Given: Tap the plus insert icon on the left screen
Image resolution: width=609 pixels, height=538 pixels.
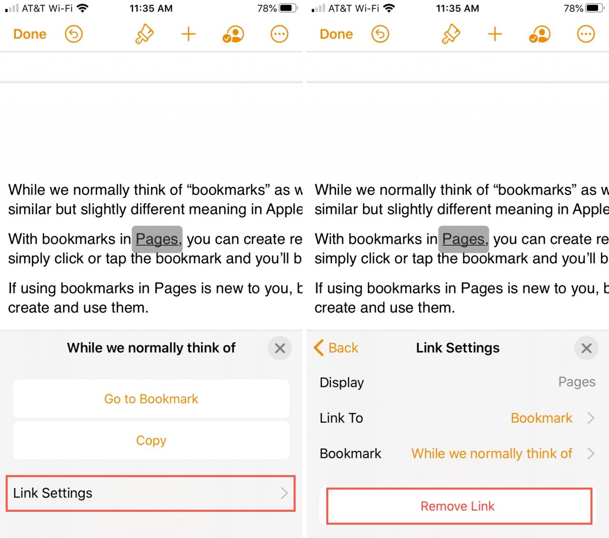Looking at the screenshot, I should pyautogui.click(x=188, y=34).
